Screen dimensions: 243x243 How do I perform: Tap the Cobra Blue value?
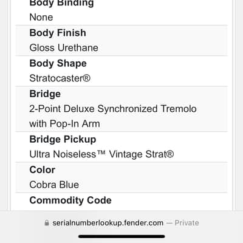(54, 185)
